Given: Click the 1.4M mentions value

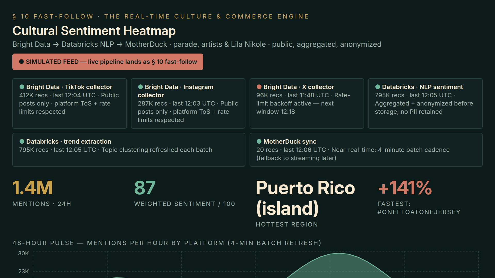Looking at the screenshot, I should [33, 188].
